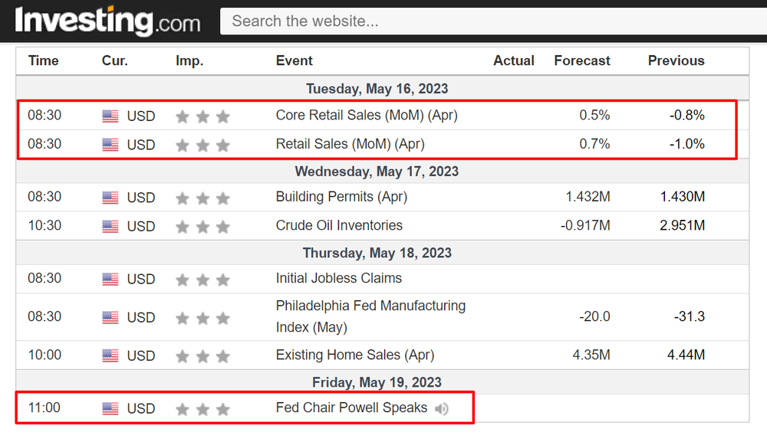Viewport: 767px width, 432px height.
Task: Click forecast value -20.0
Action: (x=594, y=316)
